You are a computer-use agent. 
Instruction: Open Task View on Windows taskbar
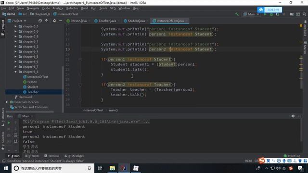click(x=100, y=168)
